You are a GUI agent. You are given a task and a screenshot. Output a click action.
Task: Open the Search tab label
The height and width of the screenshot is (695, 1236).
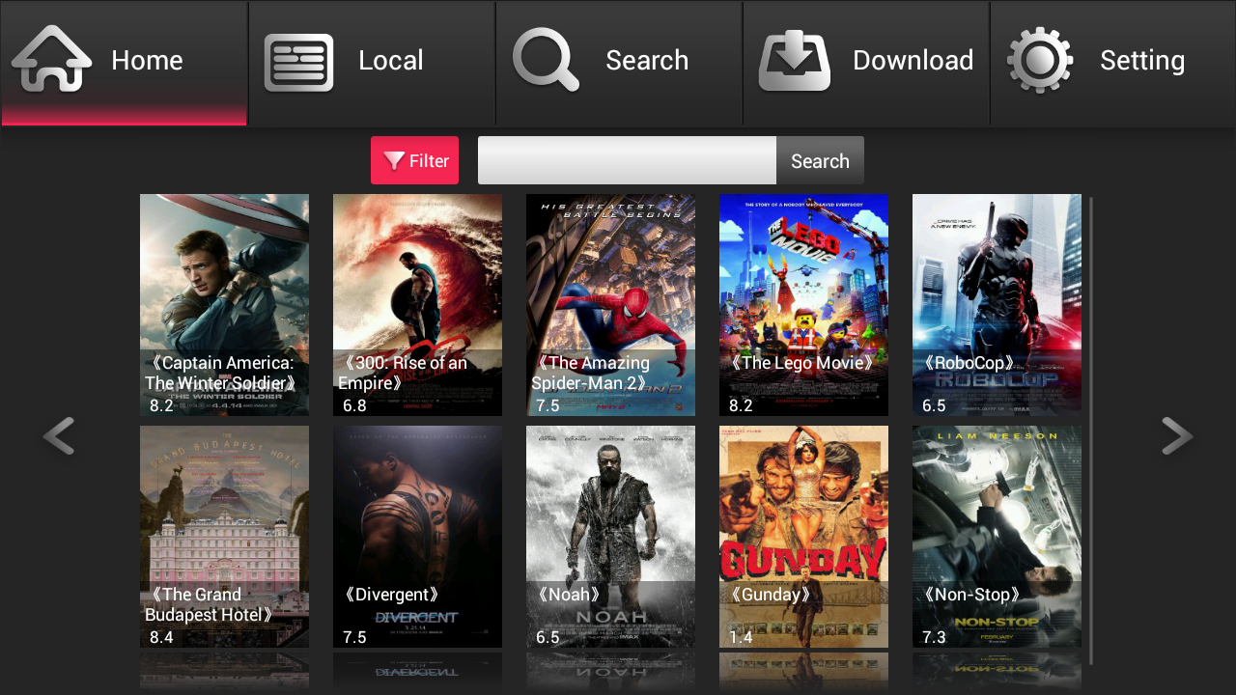[647, 60]
